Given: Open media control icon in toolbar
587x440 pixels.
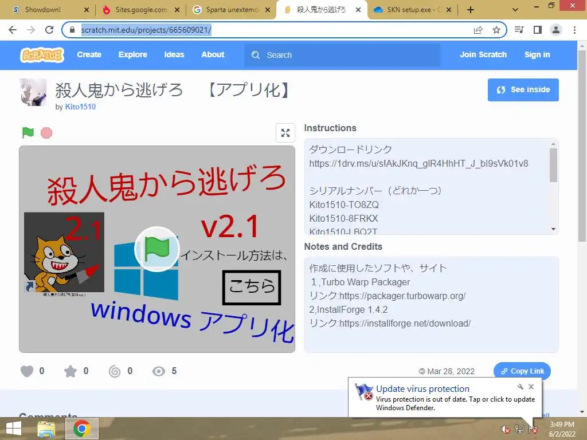Looking at the screenshot, I should pyautogui.click(x=519, y=30).
